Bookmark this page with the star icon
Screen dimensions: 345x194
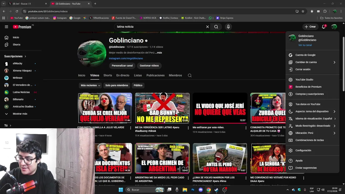(303, 11)
